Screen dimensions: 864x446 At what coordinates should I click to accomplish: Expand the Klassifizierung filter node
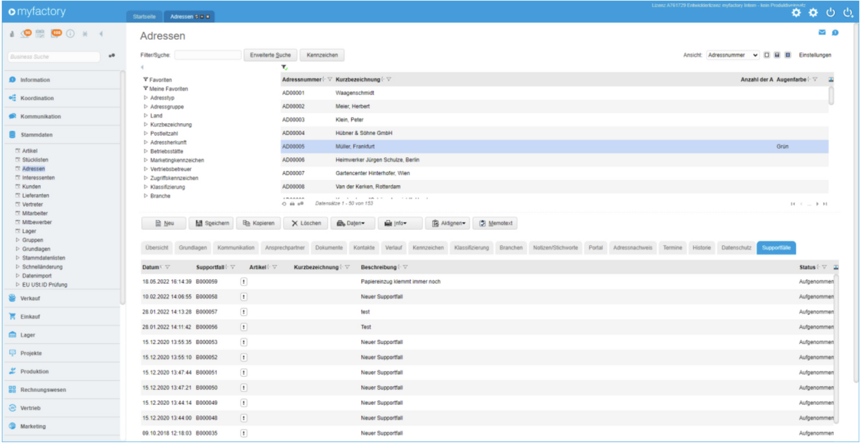click(x=146, y=187)
